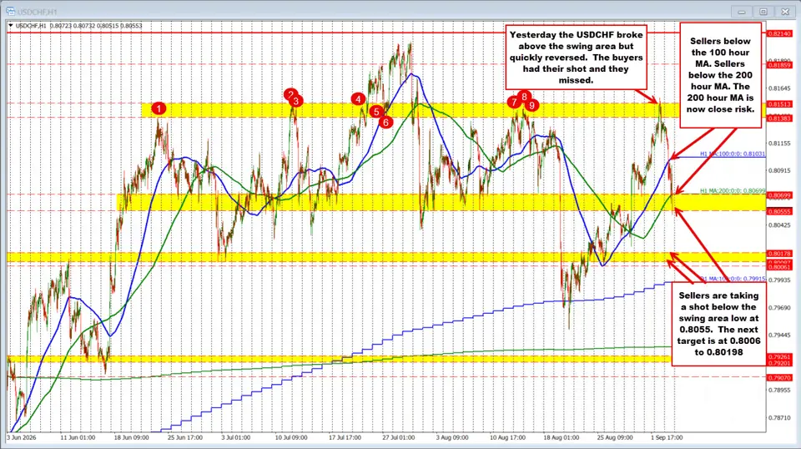Click the red 0.80699 price level tag
The height and width of the screenshot is (449, 801).
pos(779,195)
